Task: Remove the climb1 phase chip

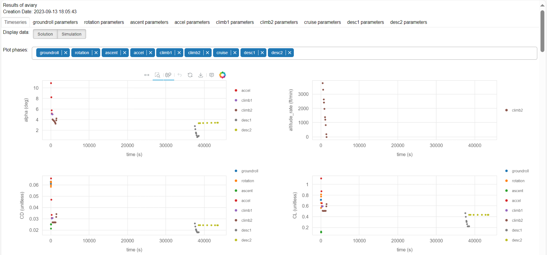Action: point(179,53)
